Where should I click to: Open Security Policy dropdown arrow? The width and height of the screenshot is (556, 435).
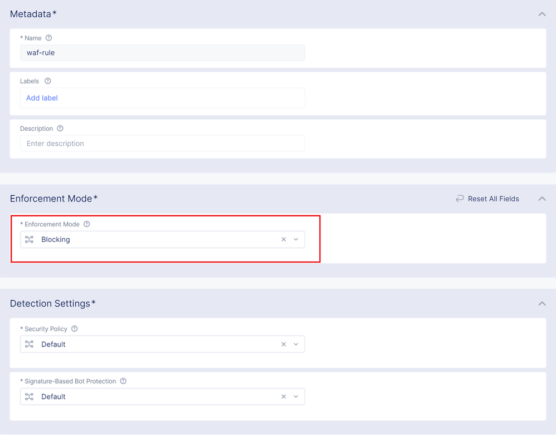point(296,344)
